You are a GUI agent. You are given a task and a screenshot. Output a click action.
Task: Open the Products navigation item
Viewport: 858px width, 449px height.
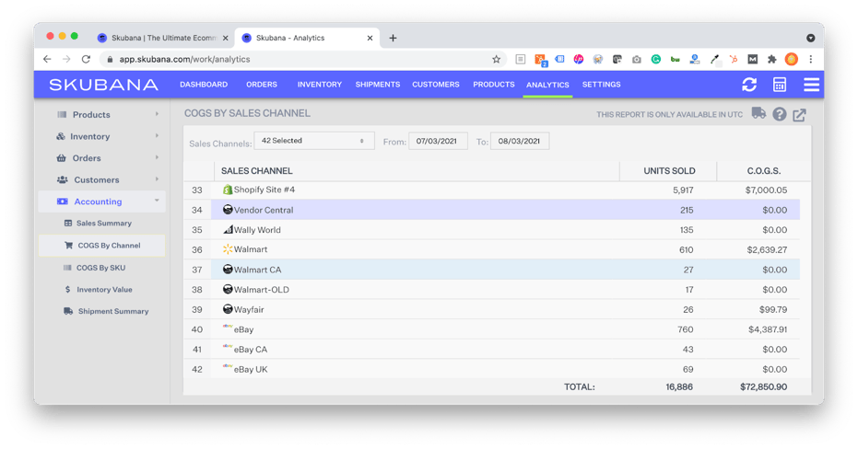494,85
